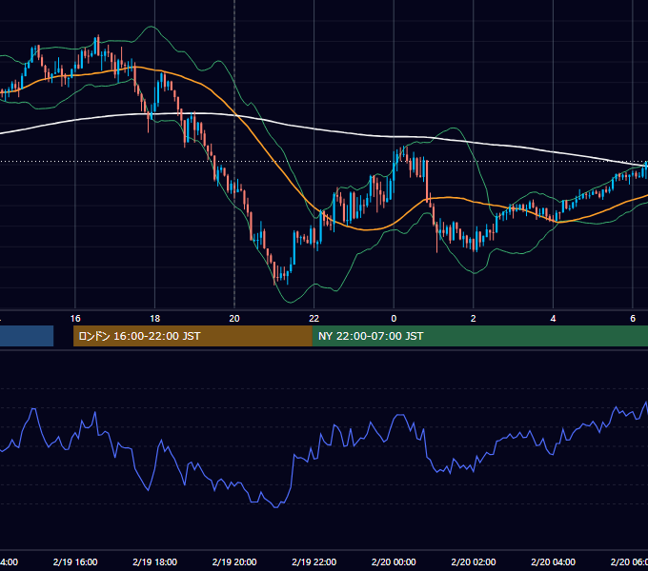Click the hour label 16 on price chart axis
Screen dimensions: 648x571
75,319
